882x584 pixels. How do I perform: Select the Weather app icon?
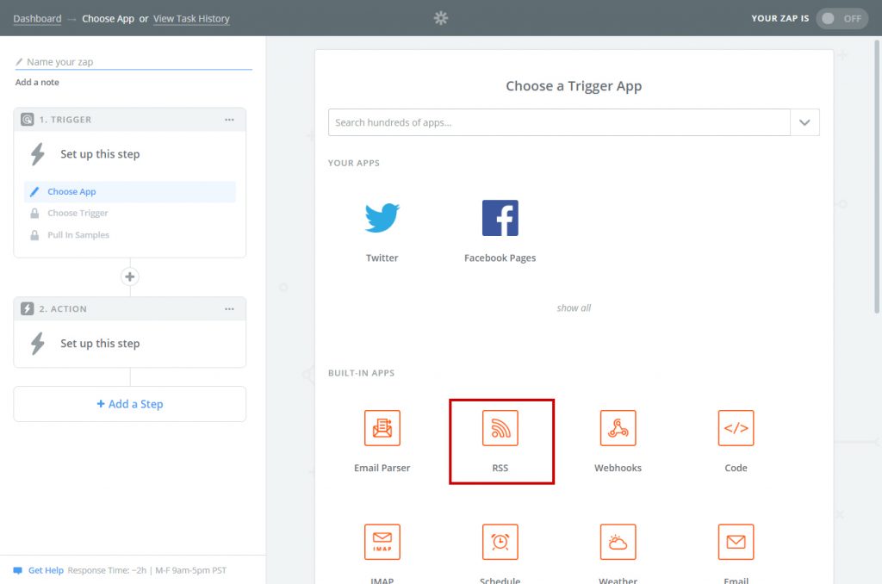pos(618,542)
